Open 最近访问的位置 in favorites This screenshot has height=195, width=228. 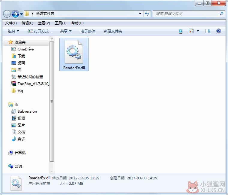click(30, 77)
